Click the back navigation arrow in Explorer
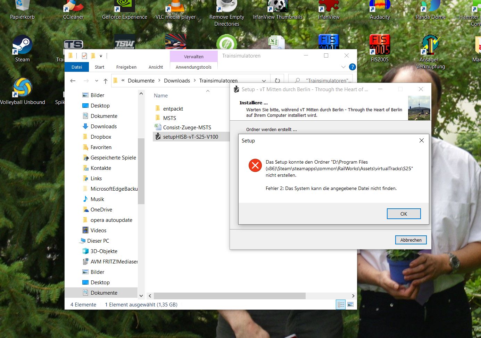The height and width of the screenshot is (338, 481). pyautogui.click(x=73, y=81)
